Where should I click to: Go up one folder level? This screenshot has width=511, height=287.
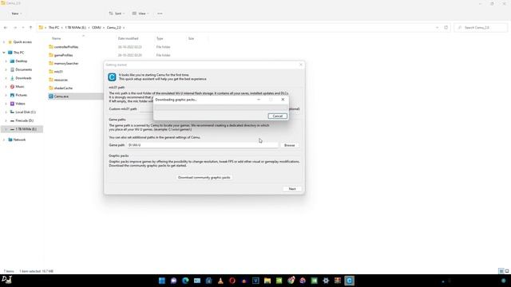30,28
